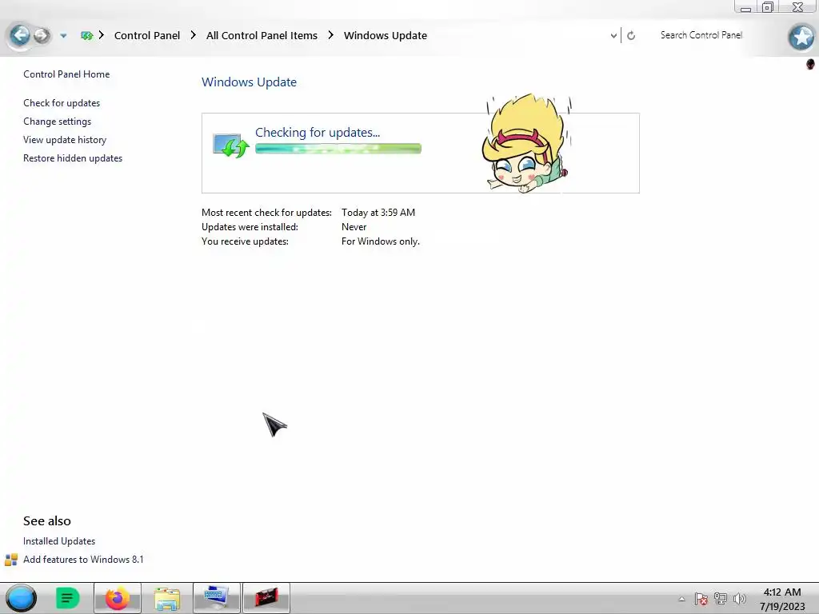Open File Explorer from taskbar
This screenshot has height=614, width=819.
coord(167,598)
